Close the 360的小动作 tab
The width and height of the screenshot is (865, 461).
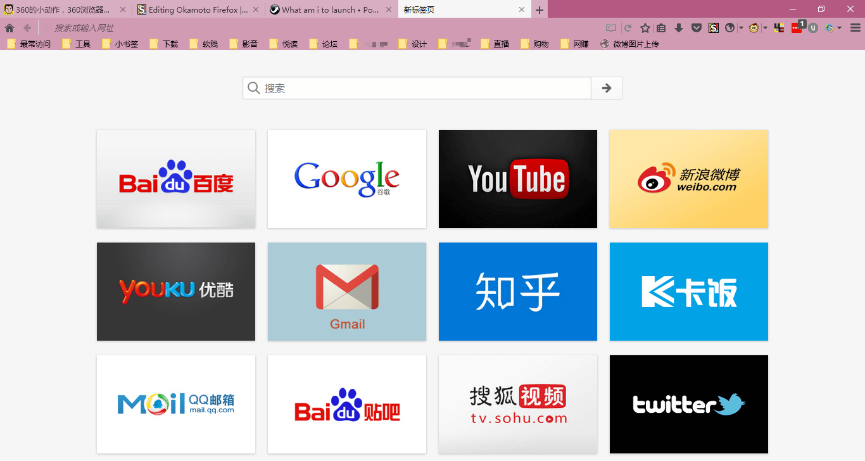coord(123,9)
